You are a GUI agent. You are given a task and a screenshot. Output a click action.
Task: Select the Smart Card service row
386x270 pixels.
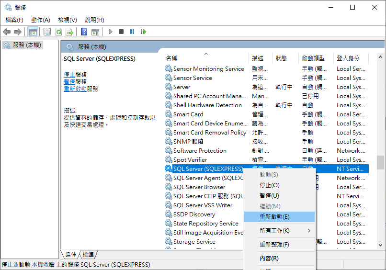(266, 114)
